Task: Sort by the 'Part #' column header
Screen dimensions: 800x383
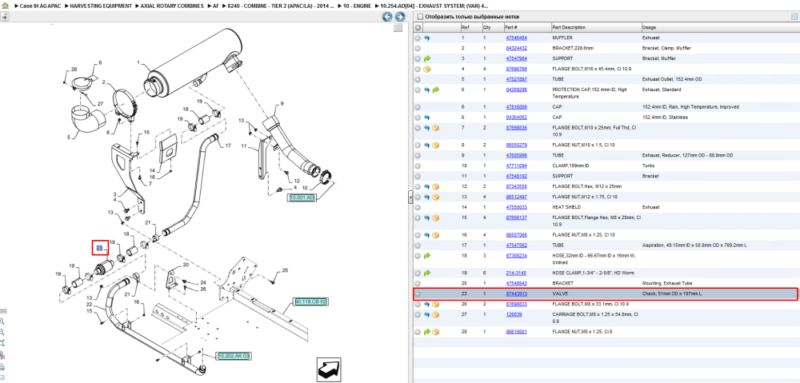Action: [x=511, y=27]
